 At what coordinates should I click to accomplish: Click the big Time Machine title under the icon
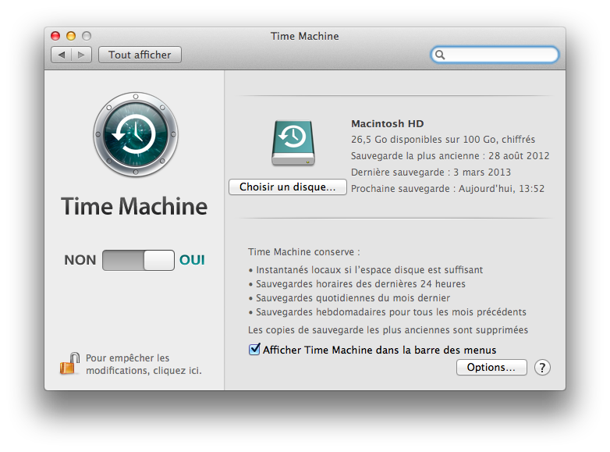134,206
